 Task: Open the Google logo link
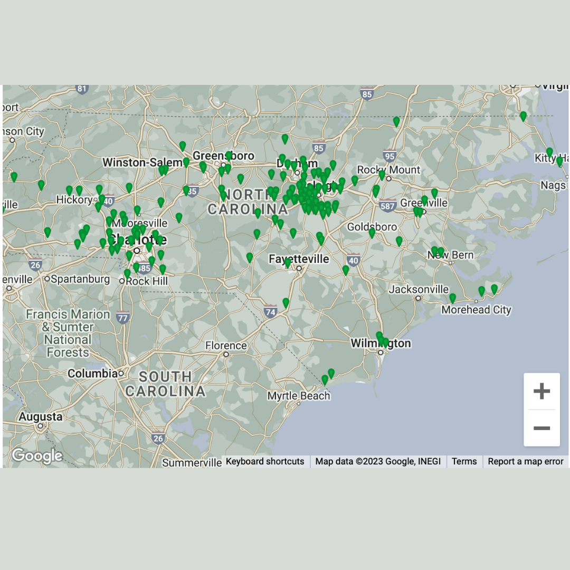(37, 455)
